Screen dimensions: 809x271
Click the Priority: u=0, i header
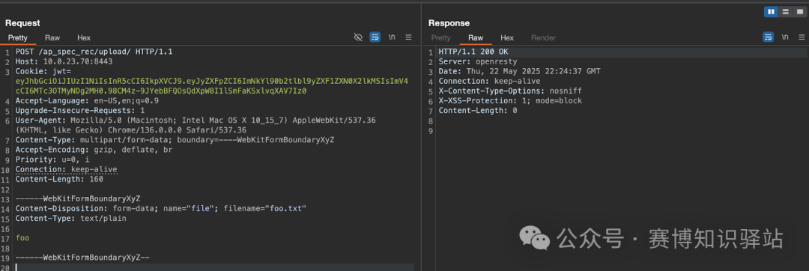point(52,159)
